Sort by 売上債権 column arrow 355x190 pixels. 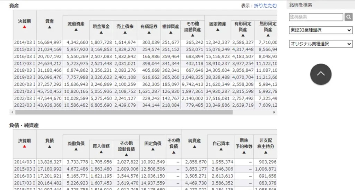click(x=124, y=33)
